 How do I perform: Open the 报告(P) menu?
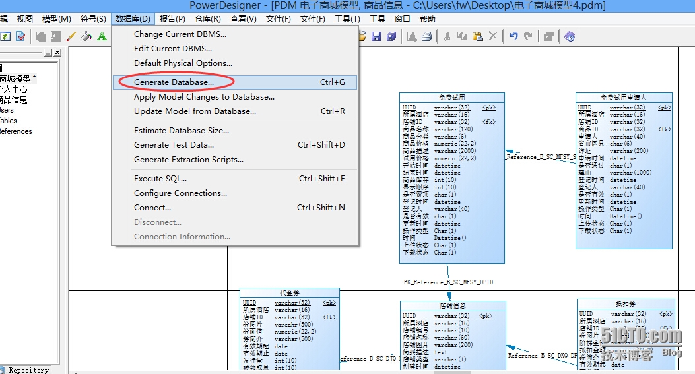(172, 19)
